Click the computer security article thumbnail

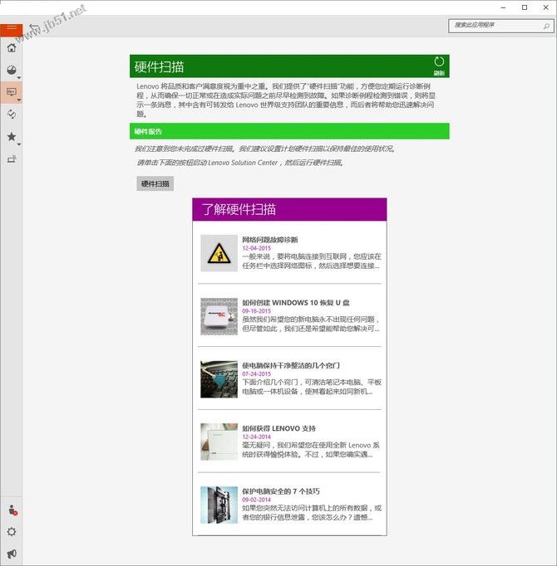coord(219,505)
